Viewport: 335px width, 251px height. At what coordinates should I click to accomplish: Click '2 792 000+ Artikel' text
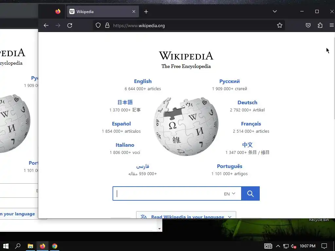247,110
